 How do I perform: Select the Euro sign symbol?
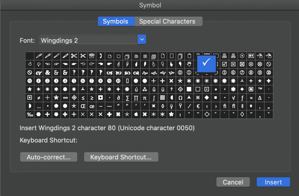(x=198, y=106)
